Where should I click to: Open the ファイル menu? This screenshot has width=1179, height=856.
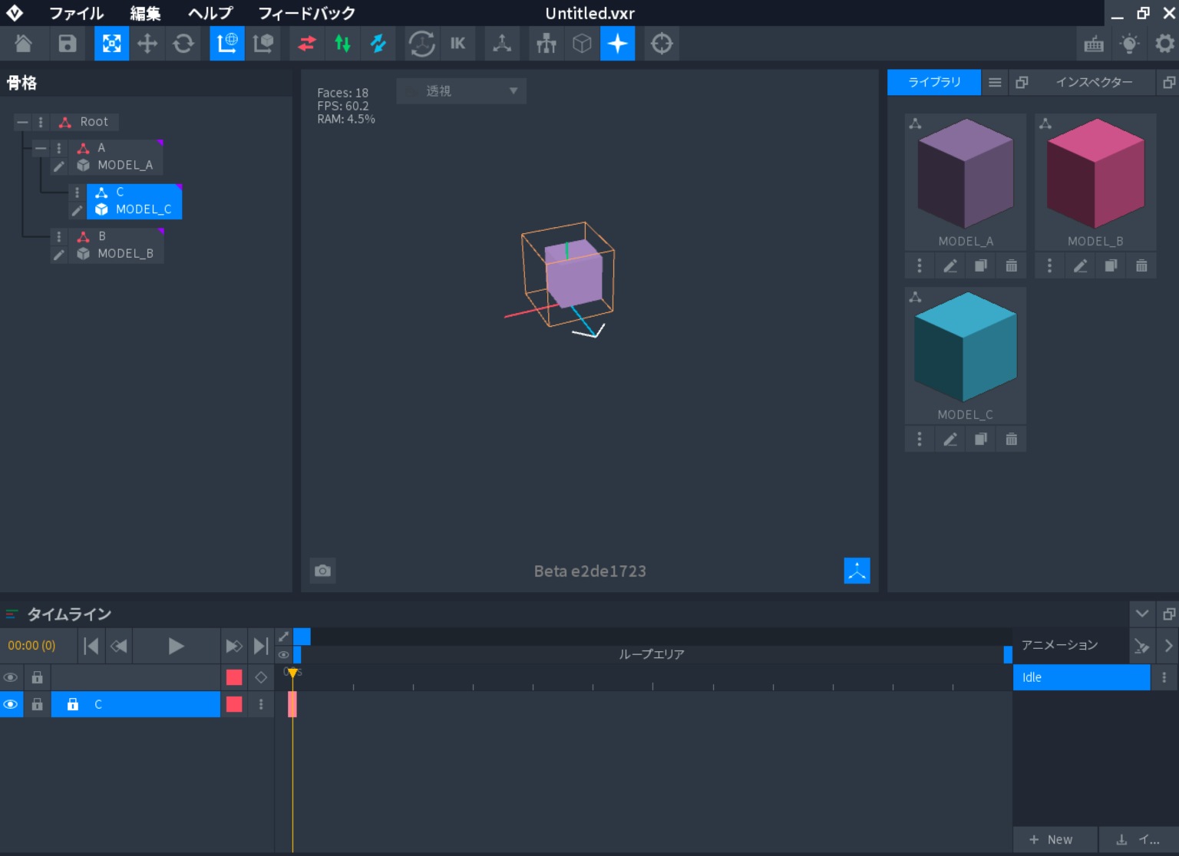[76, 13]
